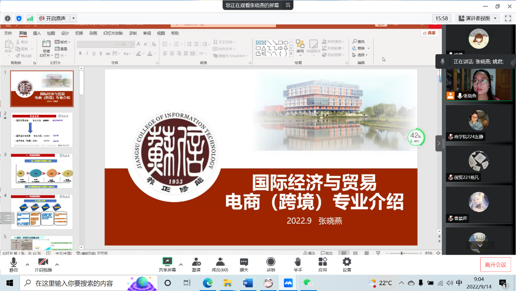Turn on video camera
This screenshot has width=516, height=291.
point(43,262)
